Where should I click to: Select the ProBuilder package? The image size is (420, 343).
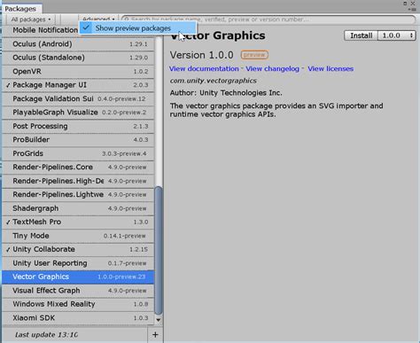[78, 140]
